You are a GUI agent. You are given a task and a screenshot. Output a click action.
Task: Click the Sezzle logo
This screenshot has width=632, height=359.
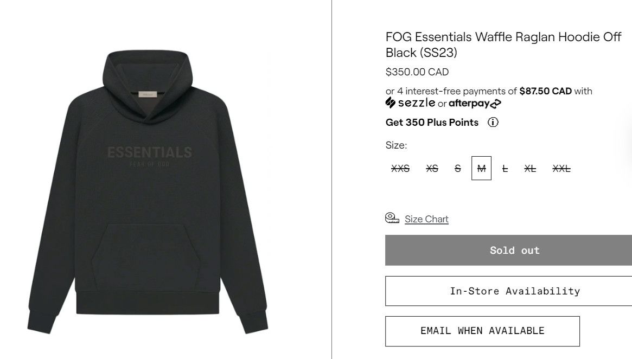click(x=410, y=102)
